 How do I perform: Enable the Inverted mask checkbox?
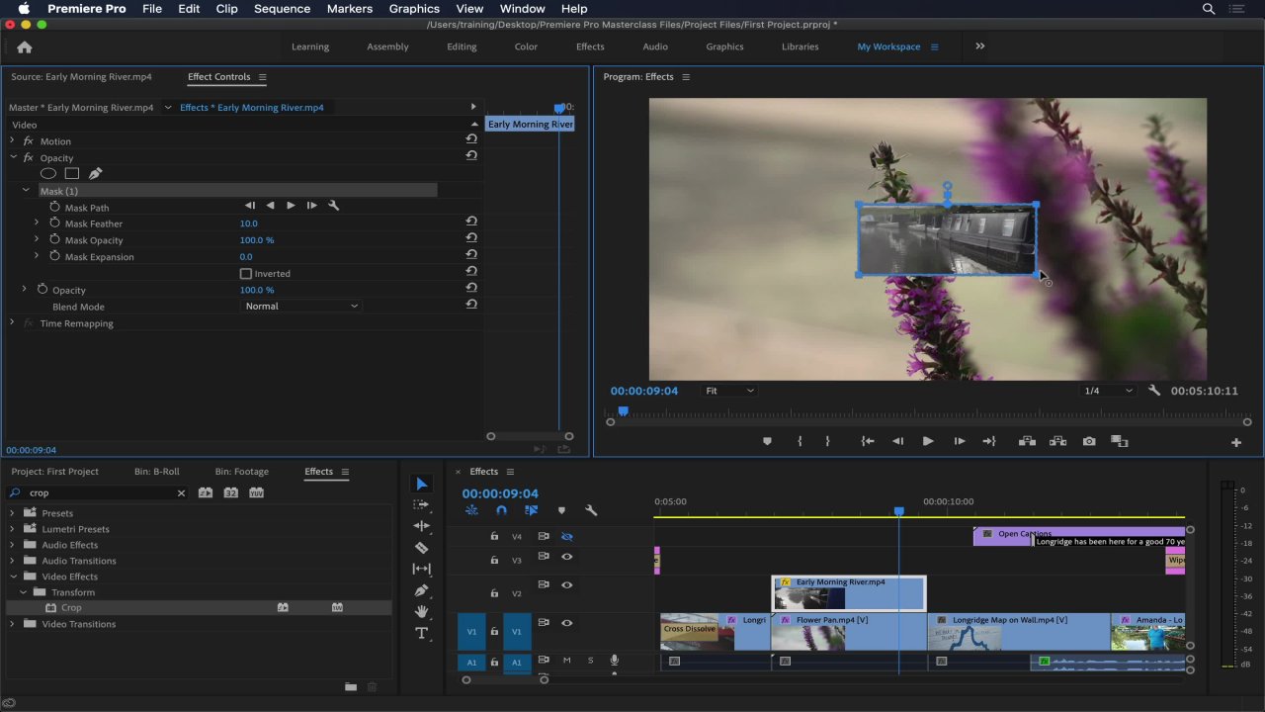(x=246, y=274)
